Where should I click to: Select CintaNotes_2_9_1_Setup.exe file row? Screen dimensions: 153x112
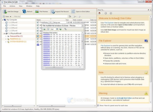[x=66, y=22]
